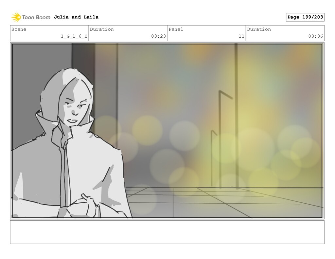This screenshot has width=335, height=259.
Task: Click the panel Duration value "00:06"
Action: 316,36
